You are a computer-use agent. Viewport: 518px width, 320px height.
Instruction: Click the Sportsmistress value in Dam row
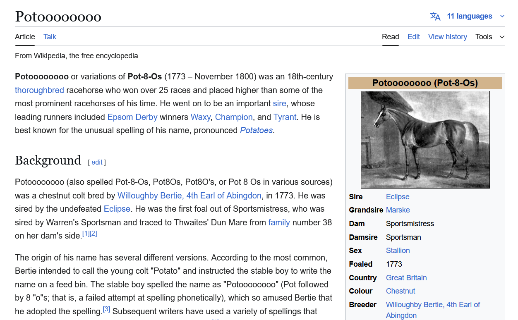410,224
